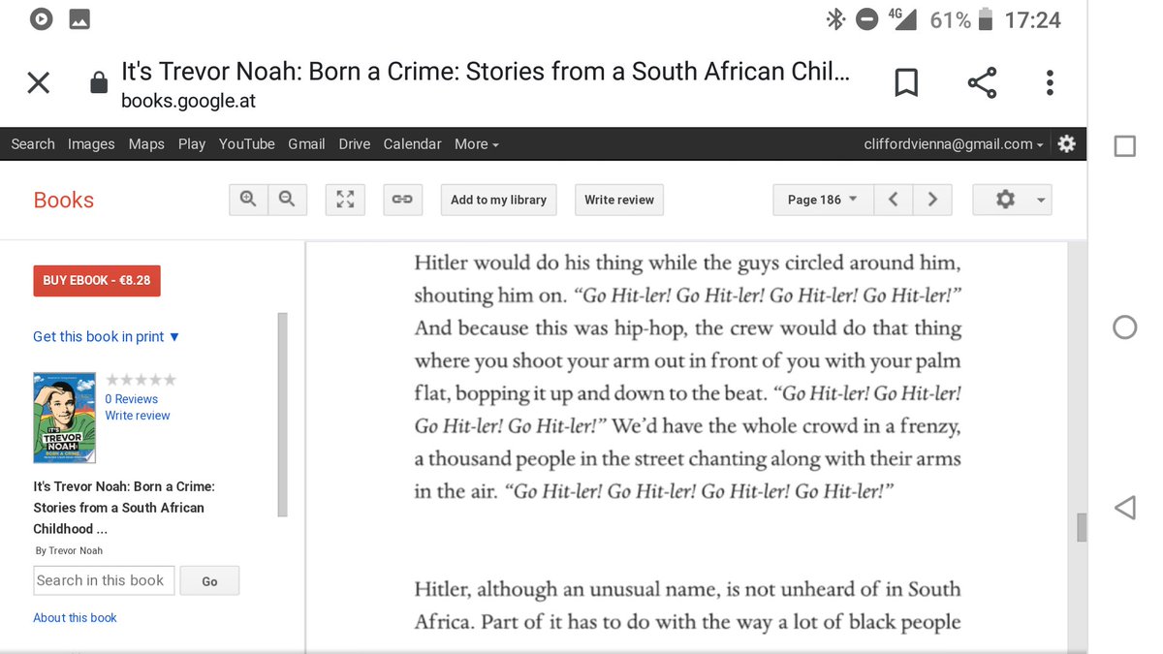Tap the Android home circle button
1163x654 pixels.
(x=1125, y=327)
